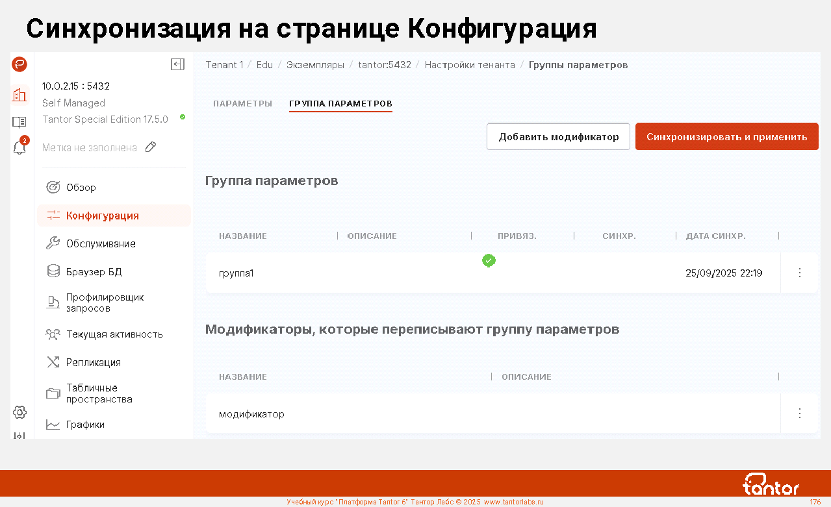Click Экземпляры breadcrumb link
The height and width of the screenshot is (507, 831).
(x=315, y=65)
